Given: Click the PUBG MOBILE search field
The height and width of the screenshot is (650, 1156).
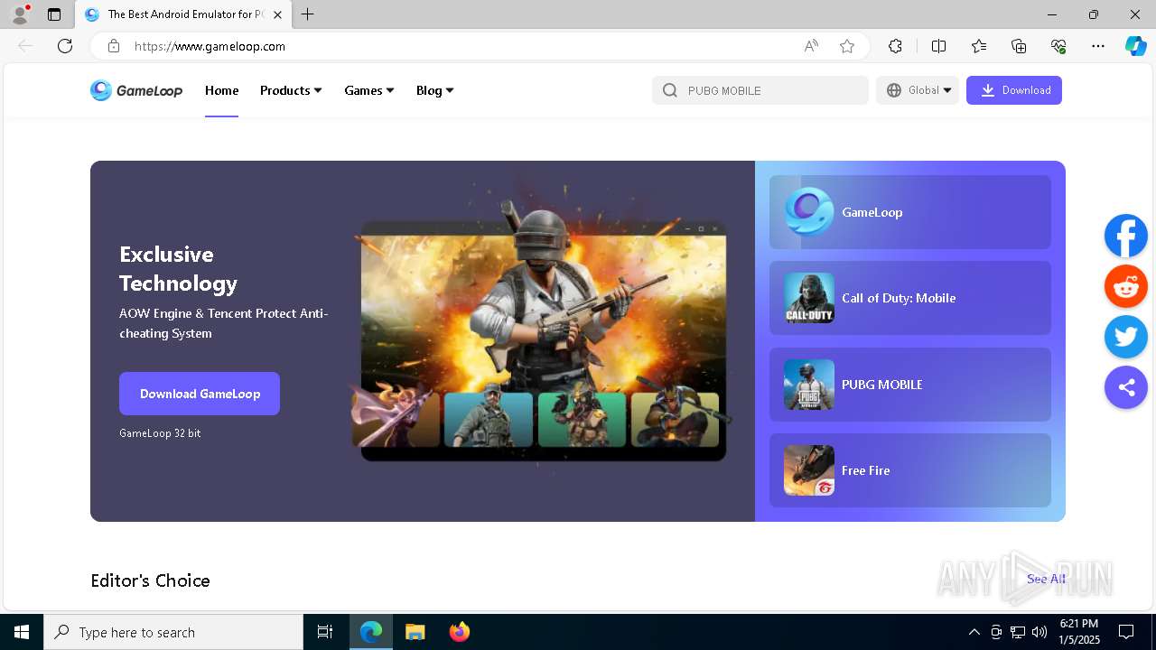Looking at the screenshot, I should pos(760,90).
